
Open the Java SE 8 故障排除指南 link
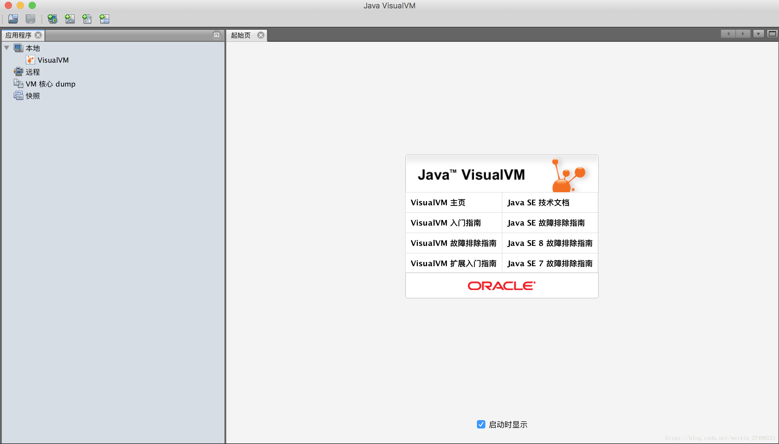[550, 243]
